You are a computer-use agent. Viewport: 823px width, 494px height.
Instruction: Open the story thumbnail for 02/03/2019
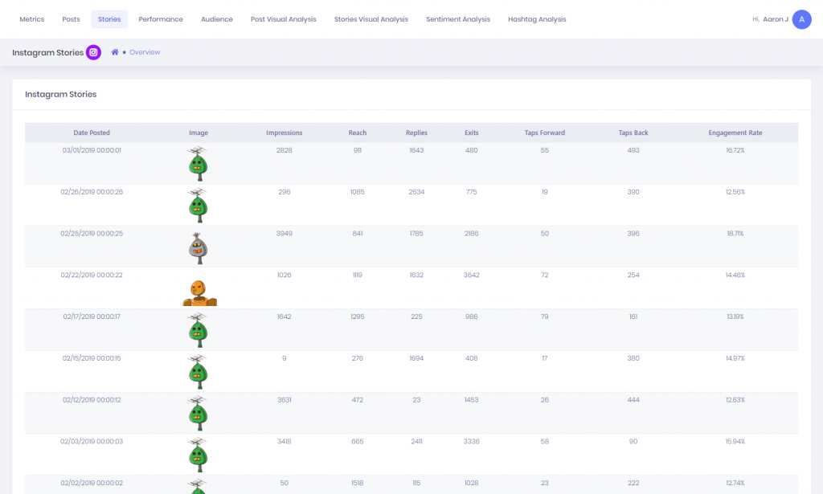(198, 455)
